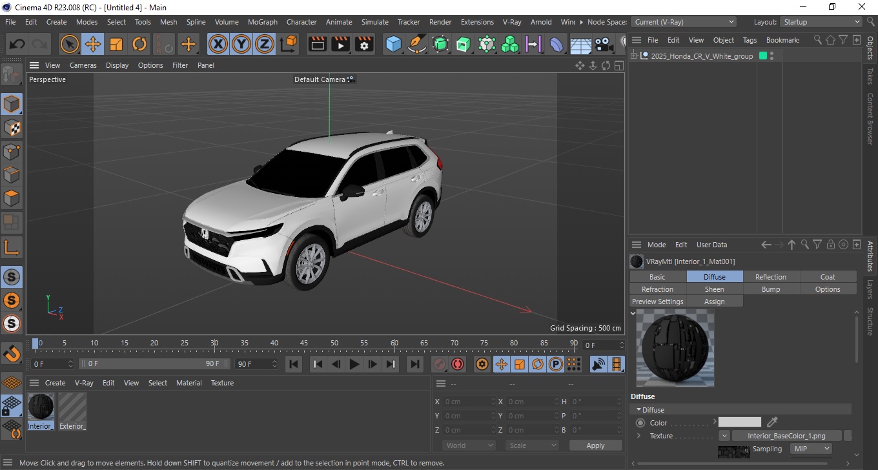
Task: Click the Diffuse Color swatch
Action: tap(740, 422)
